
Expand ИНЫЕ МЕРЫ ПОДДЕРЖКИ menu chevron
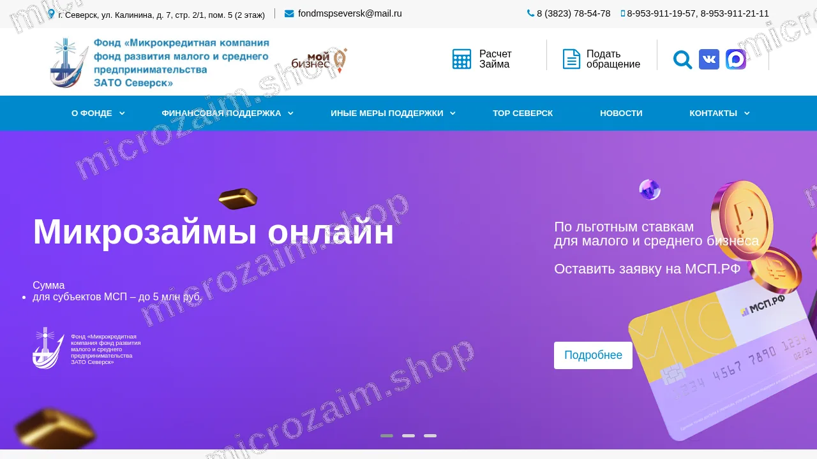coord(453,113)
